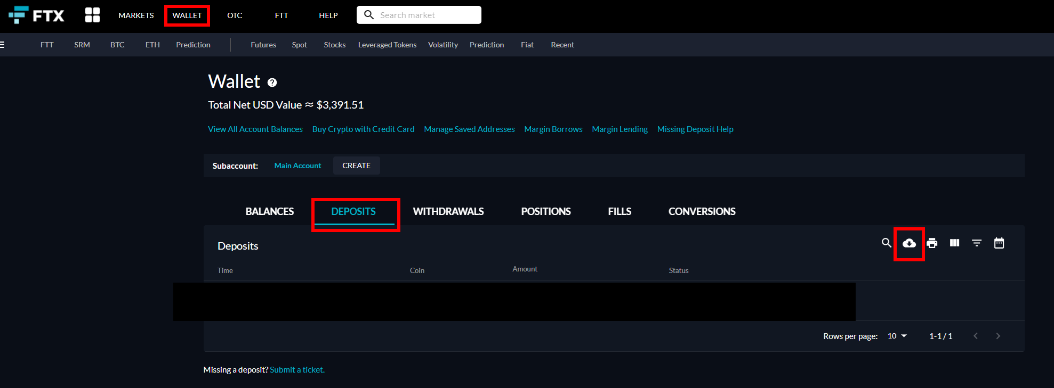Focus the Search market input field

[x=419, y=15]
